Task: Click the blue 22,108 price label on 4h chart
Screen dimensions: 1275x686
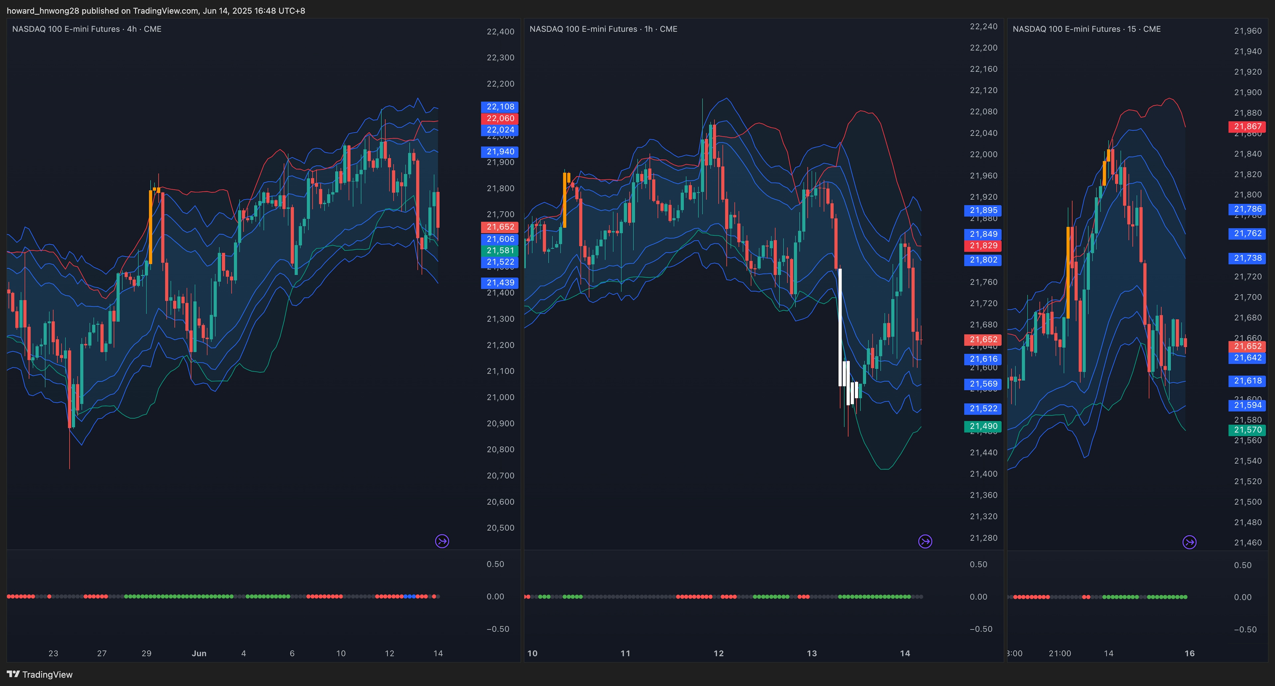Action: coord(500,107)
